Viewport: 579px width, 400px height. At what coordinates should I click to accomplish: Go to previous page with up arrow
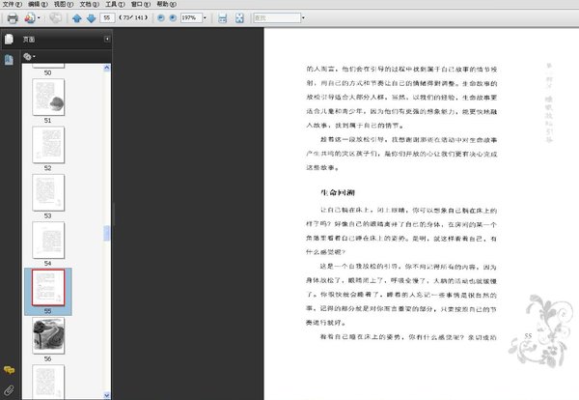[77, 18]
